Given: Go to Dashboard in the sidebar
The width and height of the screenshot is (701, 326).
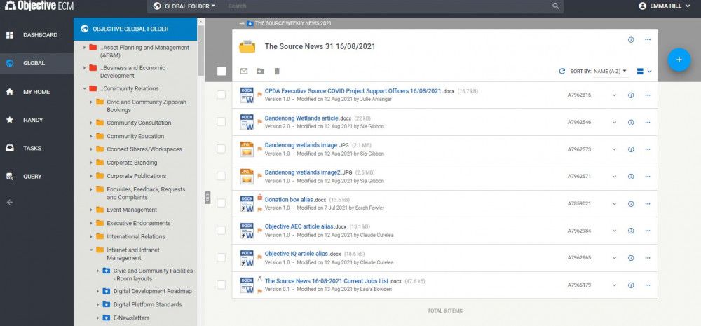Looking at the screenshot, I should tap(36, 35).
